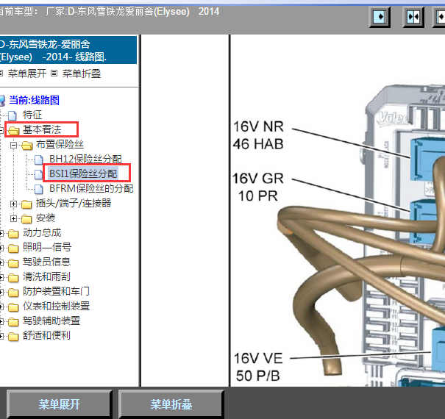Click the 16V VE 50 P/B connector label
445x419 pixels.
(258, 367)
